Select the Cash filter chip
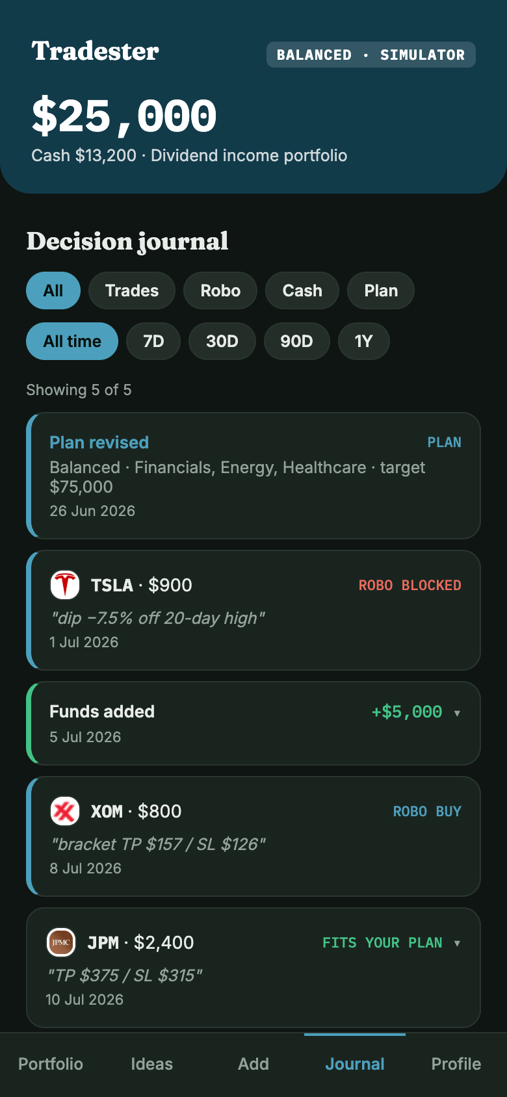 pyautogui.click(x=302, y=290)
